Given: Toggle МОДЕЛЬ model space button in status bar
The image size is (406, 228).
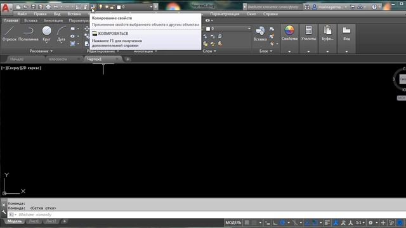Looking at the screenshot, I should (233, 222).
